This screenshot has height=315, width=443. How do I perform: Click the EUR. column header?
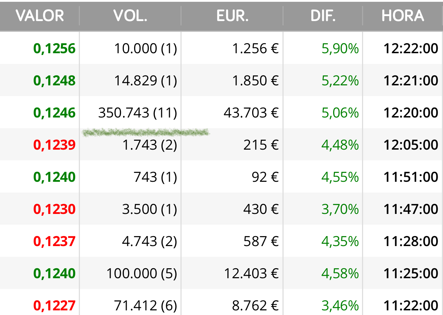click(232, 16)
